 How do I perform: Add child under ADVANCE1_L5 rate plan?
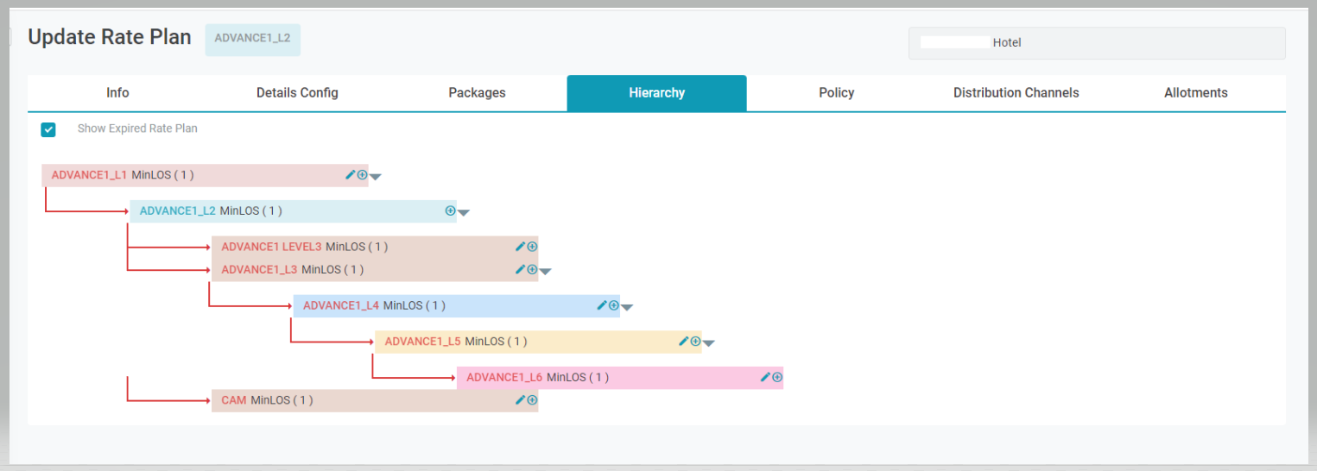695,342
